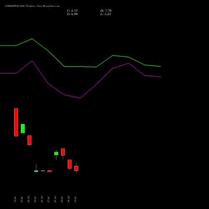The width and height of the screenshot is (209, 209).
Task: Select the red candle above 30 Jul
Action: click(70, 164)
